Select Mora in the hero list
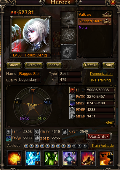 click(83, 28)
